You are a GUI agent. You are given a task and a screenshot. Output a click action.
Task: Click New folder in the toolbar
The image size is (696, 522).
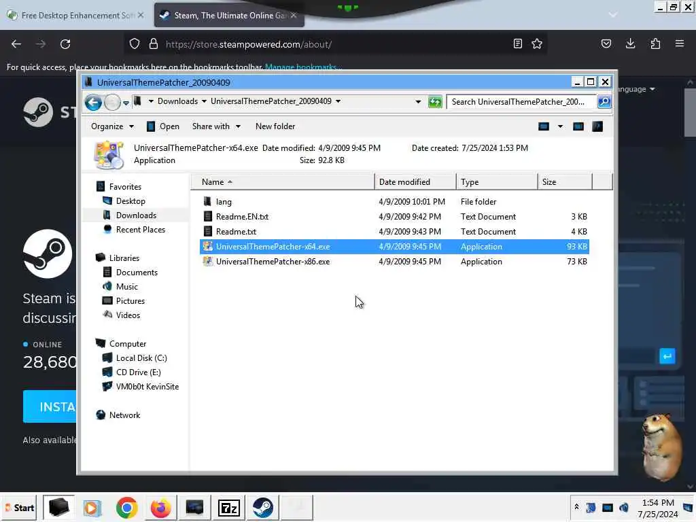pyautogui.click(x=275, y=126)
